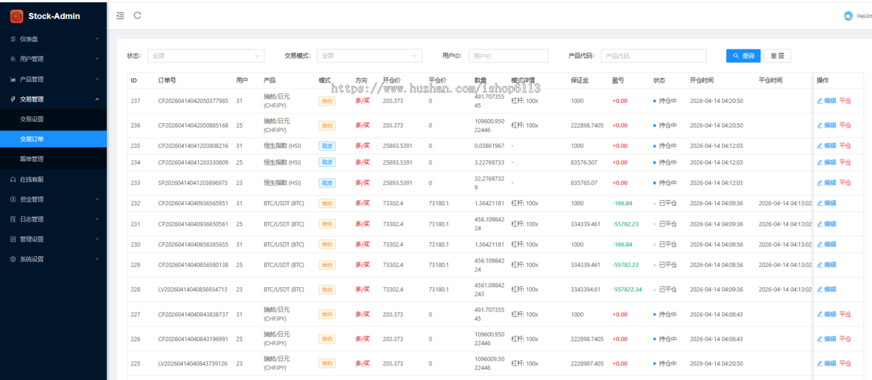The image size is (872, 380).
Task: Click the 订单号 column header
Action: (167, 80)
